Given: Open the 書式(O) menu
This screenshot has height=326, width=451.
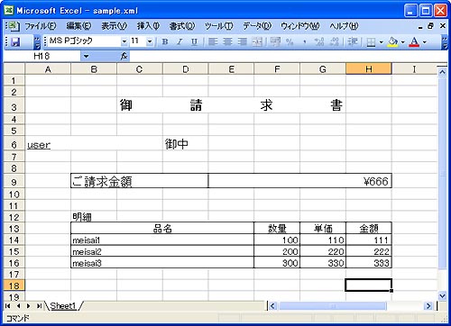Looking at the screenshot, I should coord(182,26).
